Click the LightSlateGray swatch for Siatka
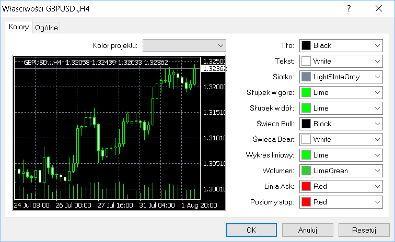The height and width of the screenshot is (242, 395). (x=306, y=77)
